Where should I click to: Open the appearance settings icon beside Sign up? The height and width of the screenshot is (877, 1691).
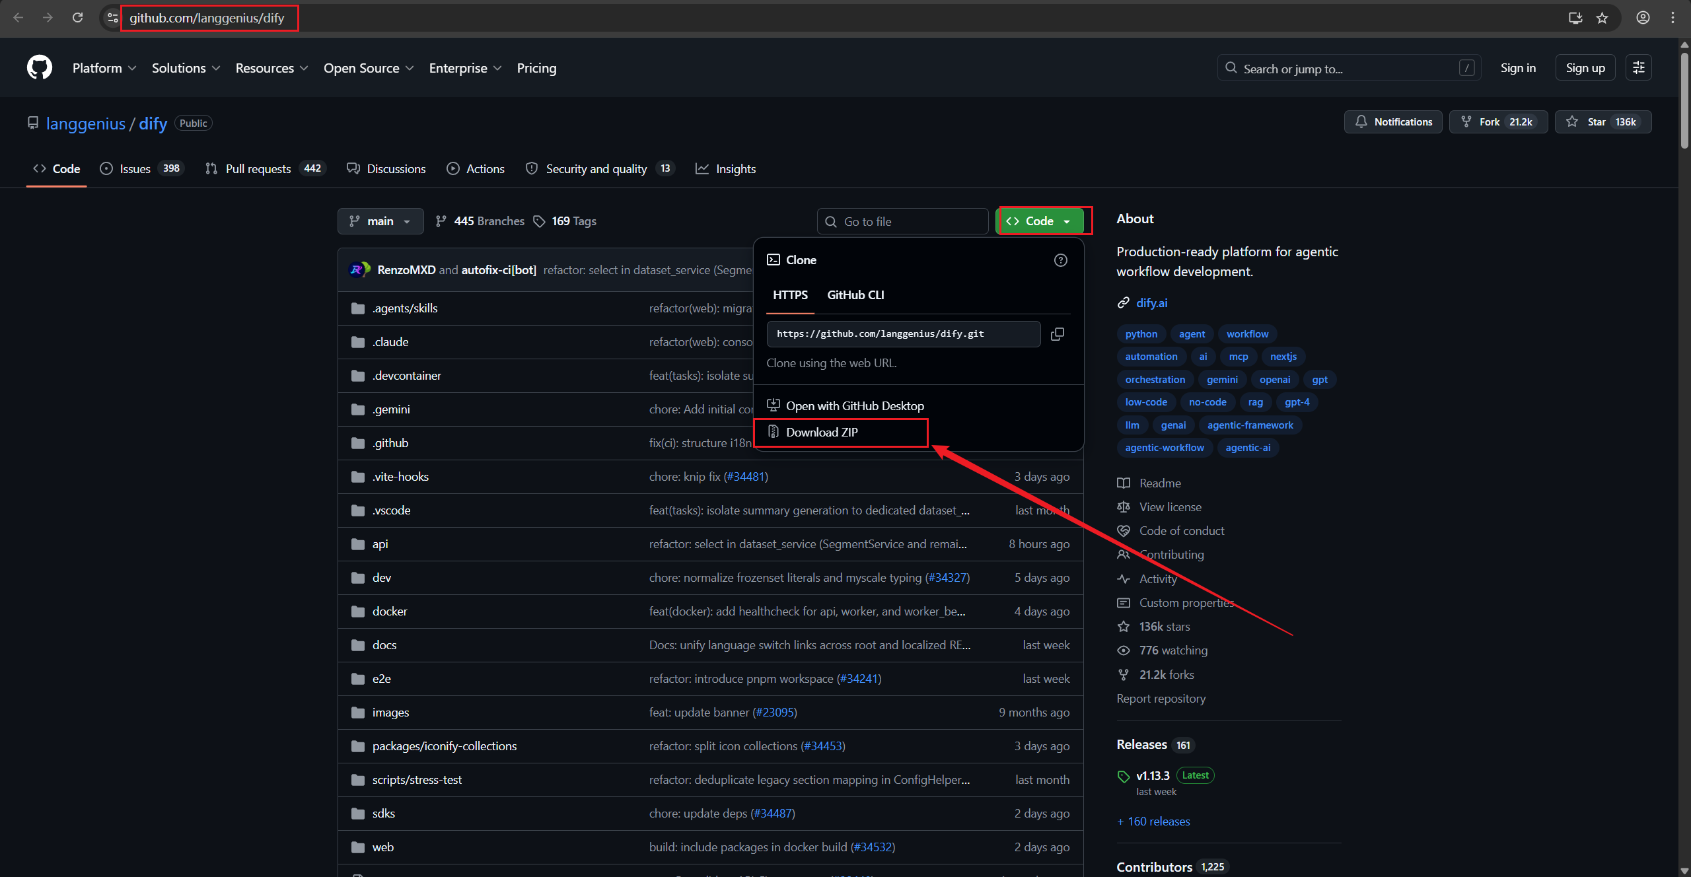point(1638,67)
